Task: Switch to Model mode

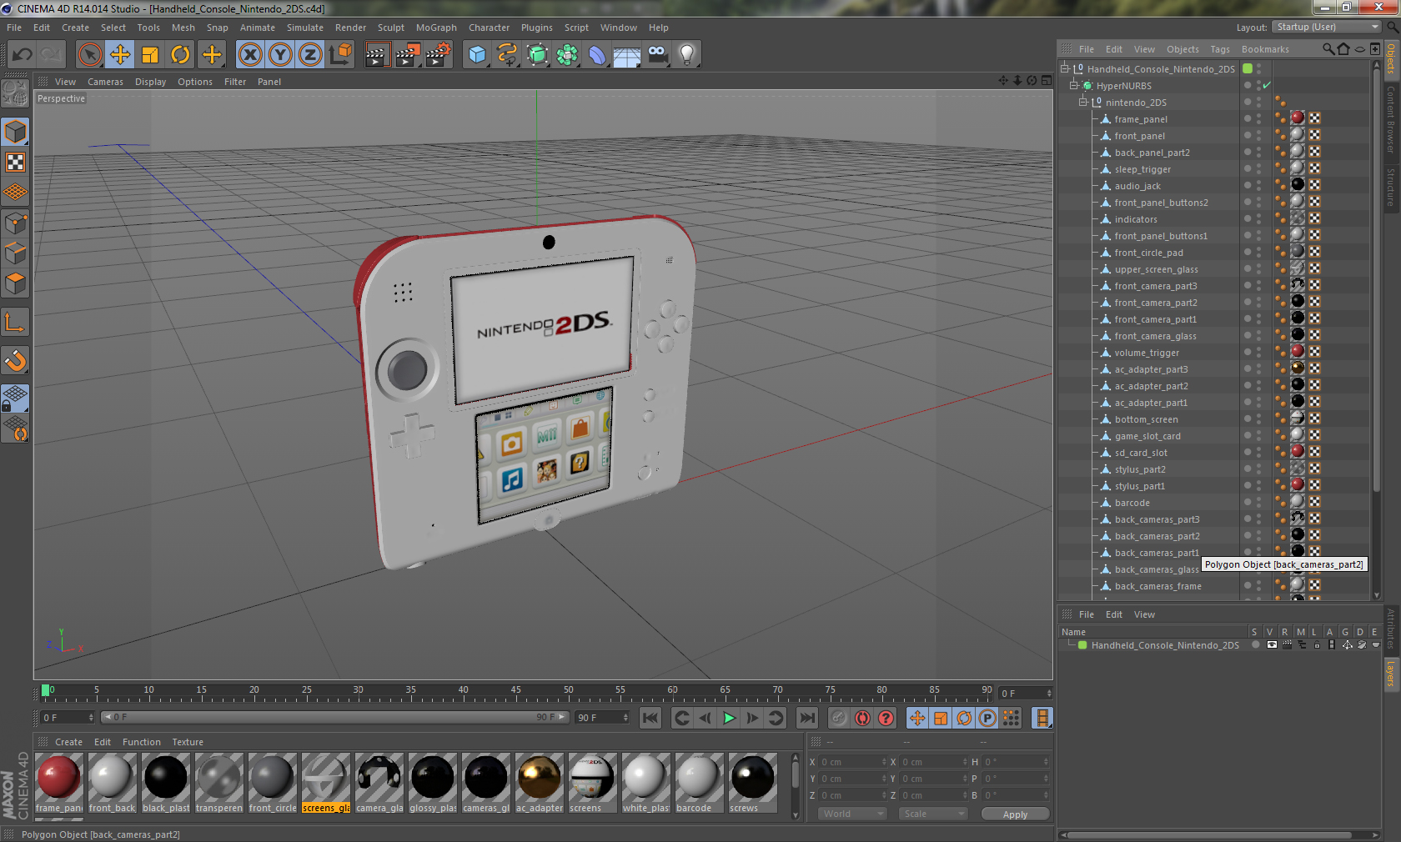Action: 15,132
